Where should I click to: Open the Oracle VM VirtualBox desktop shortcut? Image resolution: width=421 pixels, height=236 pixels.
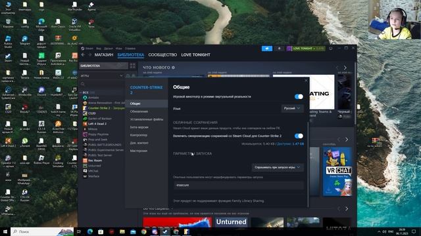74,25
